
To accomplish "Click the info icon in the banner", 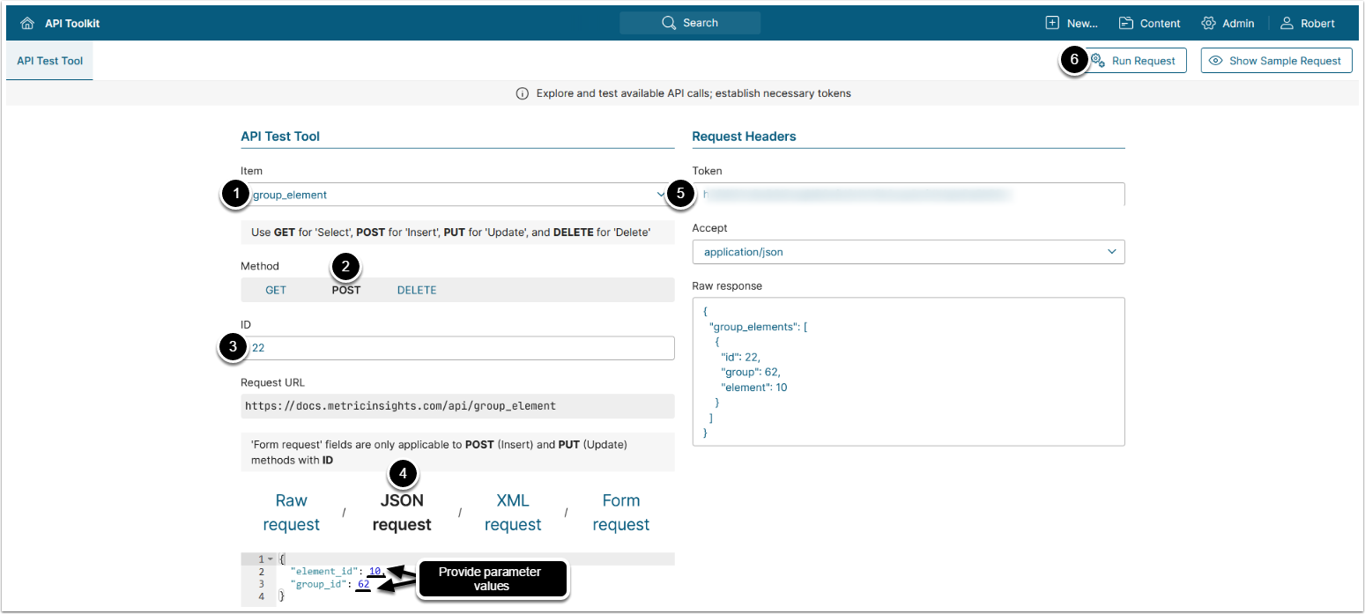I will click(522, 93).
